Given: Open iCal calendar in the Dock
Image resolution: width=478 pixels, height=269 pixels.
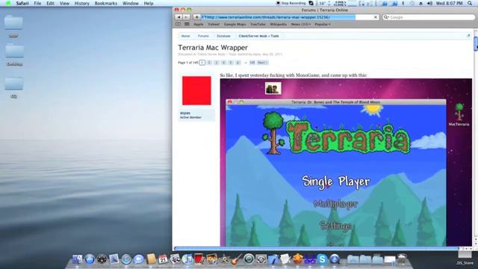Looking at the screenshot, I should click(x=163, y=259).
